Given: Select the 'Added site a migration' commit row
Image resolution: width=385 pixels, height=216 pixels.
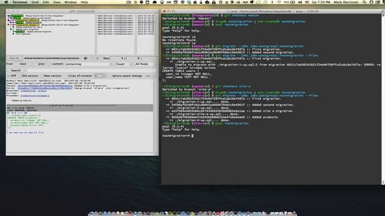Looking at the screenshot, I should [x=27, y=29].
